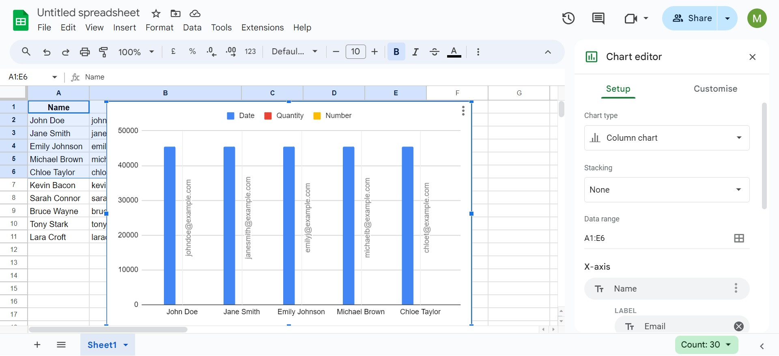Viewport: 779px width, 356px height.
Task: Open the Google Sheets home icon
Action: [x=21, y=20]
